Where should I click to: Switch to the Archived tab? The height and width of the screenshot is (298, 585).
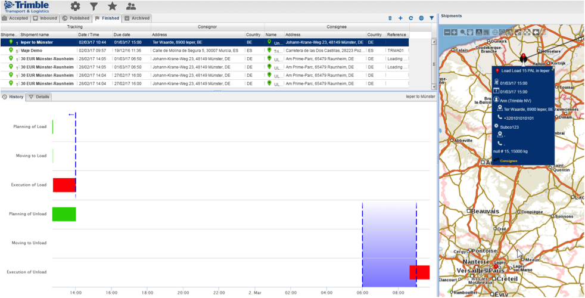point(137,18)
